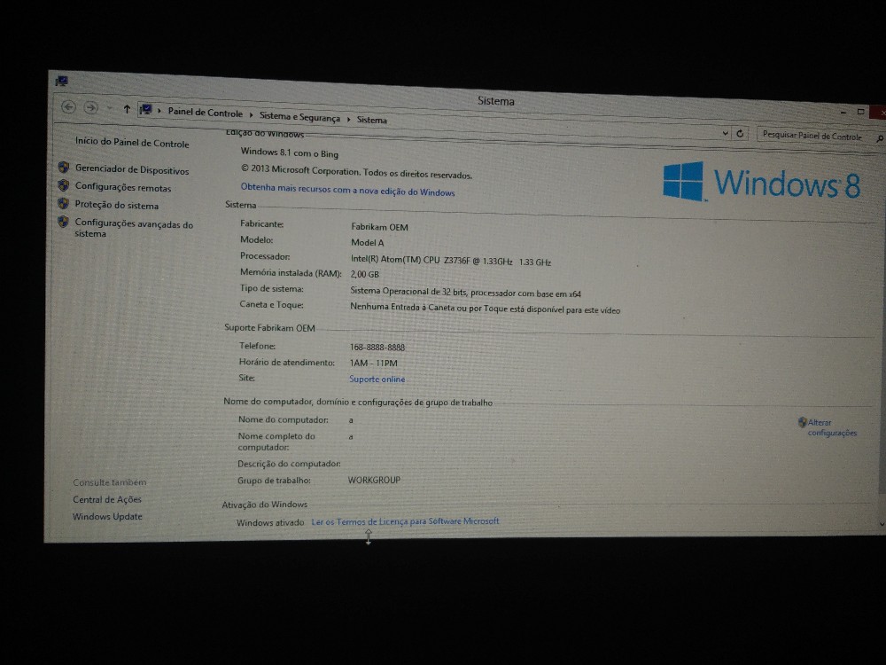Select the 2,00 GB RAM value
Viewport: 886px width, 665px height.
click(x=365, y=274)
